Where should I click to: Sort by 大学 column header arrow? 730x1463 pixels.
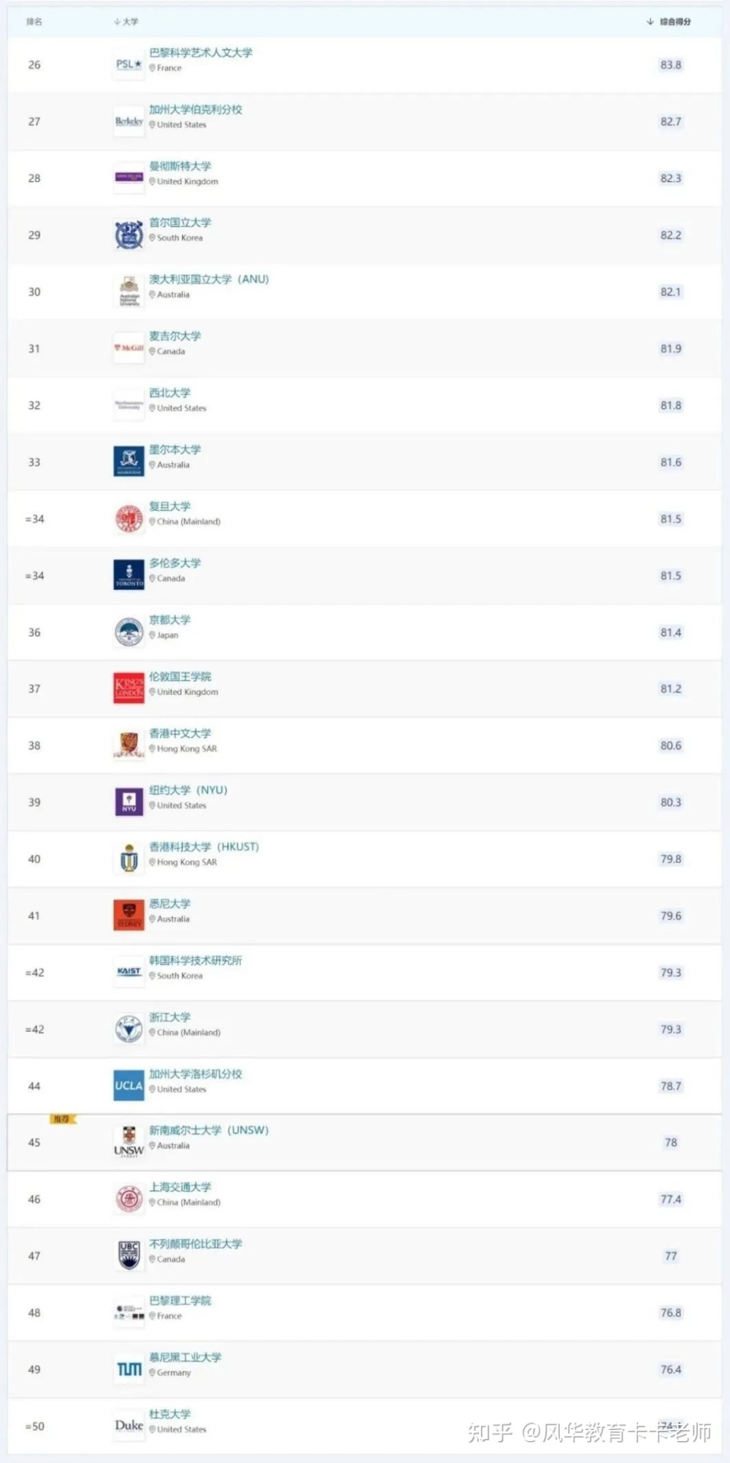(x=117, y=22)
